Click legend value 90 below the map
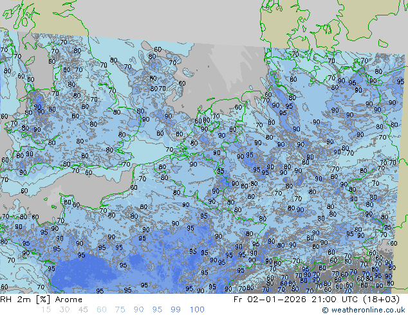 point(138,310)
